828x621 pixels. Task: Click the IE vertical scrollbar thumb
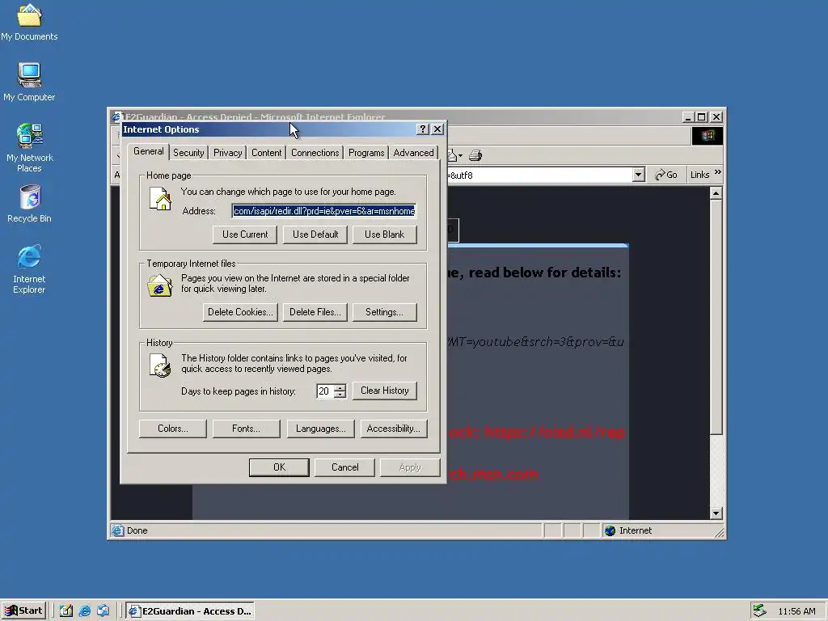(716, 317)
